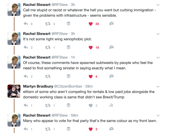169x133 pixels.
Task: Click Rachel Stewart's avatar on the first tweet
Action: pyautogui.click(x=14, y=10)
